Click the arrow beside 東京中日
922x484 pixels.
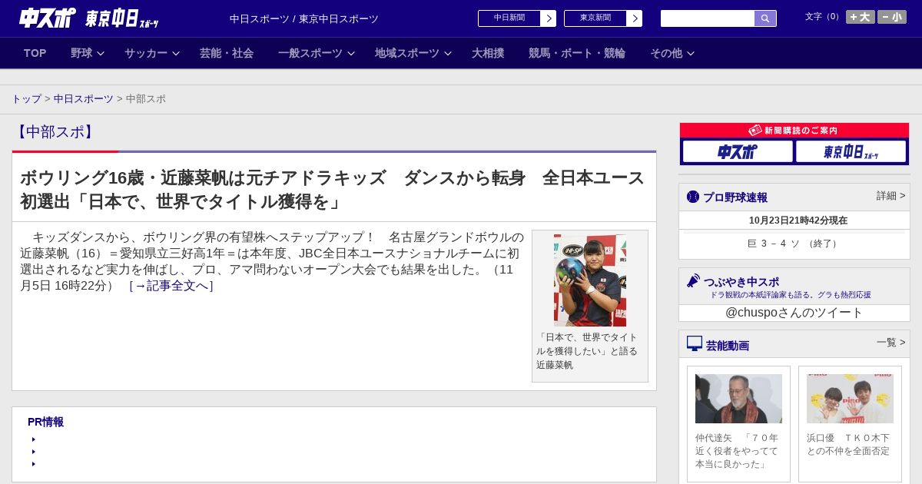(x=635, y=18)
